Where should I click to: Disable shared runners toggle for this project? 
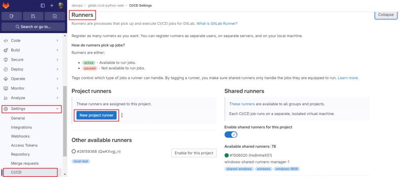coord(231,135)
